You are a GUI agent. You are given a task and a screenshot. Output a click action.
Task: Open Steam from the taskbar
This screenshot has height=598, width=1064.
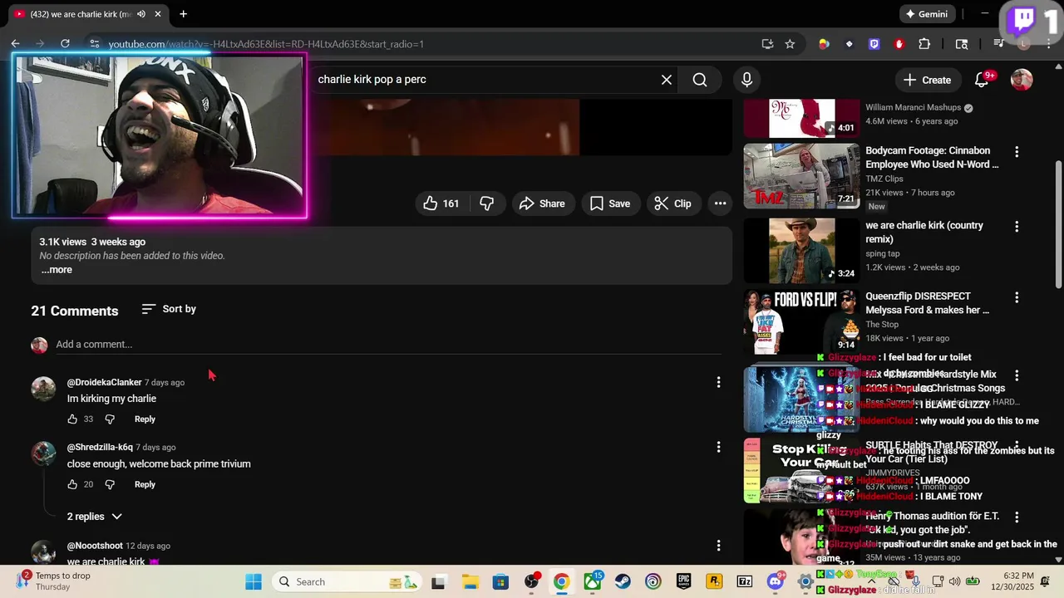(623, 581)
